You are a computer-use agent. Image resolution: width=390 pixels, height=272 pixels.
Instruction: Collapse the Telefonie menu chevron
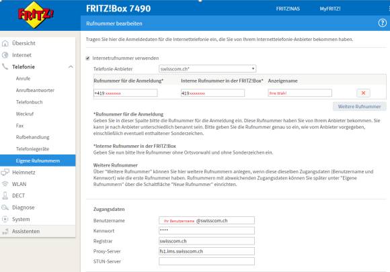click(71, 66)
